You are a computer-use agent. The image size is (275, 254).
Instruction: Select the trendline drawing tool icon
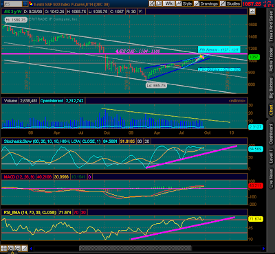tap(25, 249)
